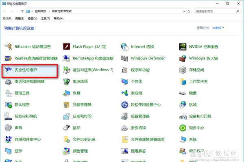Open the 设备和打印机 icon
244x162 pixels.
(x=183, y=116)
